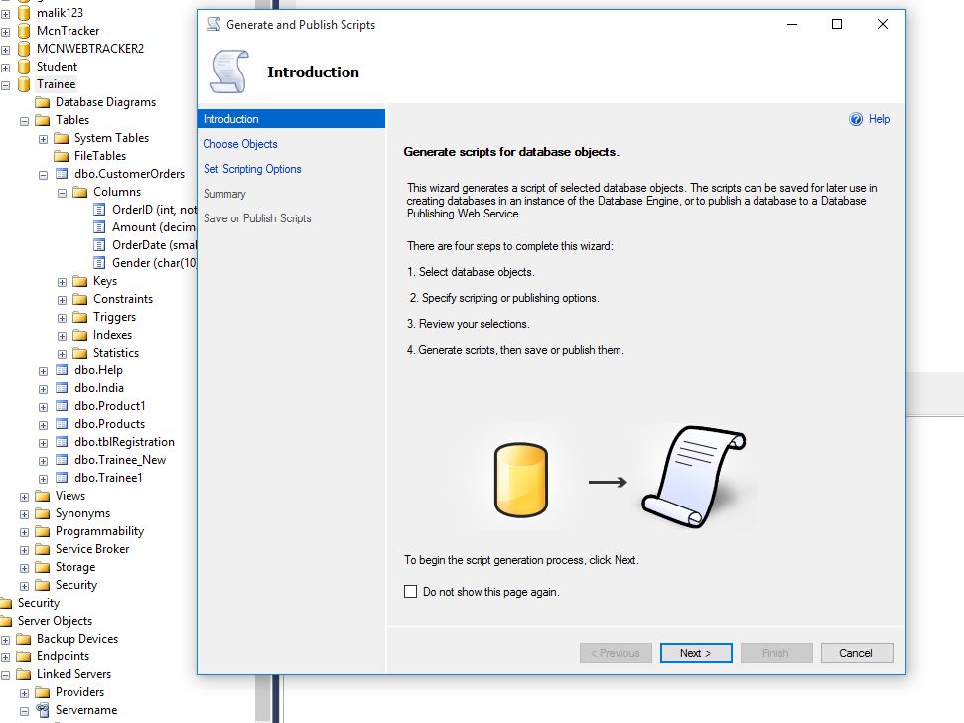This screenshot has height=723, width=964.
Task: Select the Backup Devices folder
Action: 77,639
